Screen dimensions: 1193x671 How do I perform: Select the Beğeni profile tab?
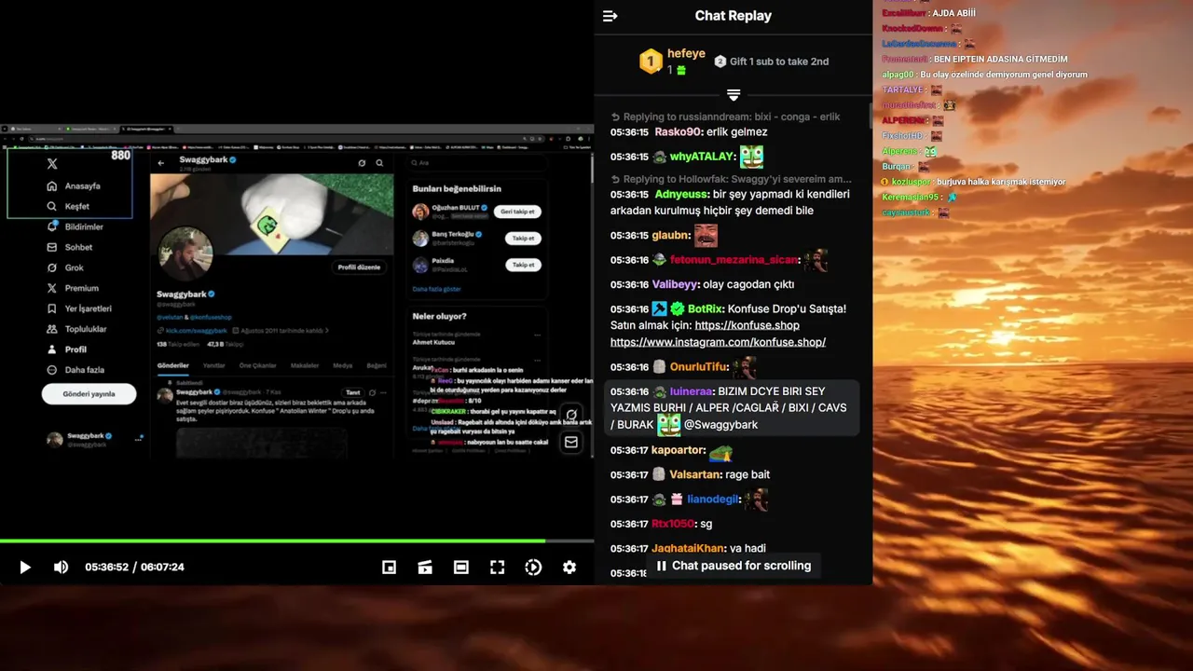[377, 365]
